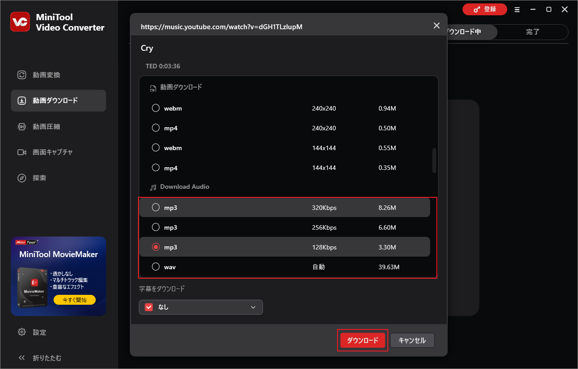The image size is (578, 369).
Task: Minimize the application window
Action: tap(533, 9)
